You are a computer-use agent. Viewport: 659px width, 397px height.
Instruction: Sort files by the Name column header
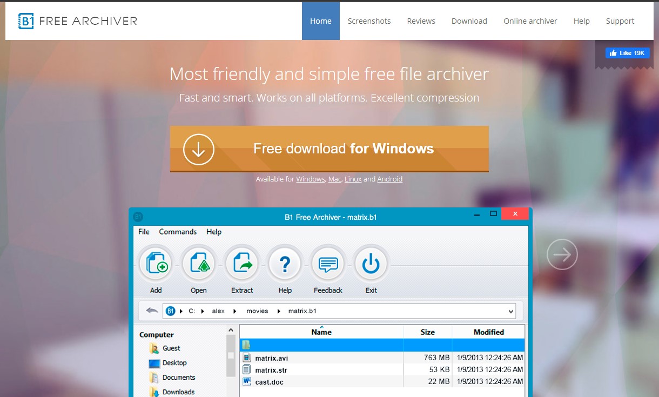[x=321, y=332]
